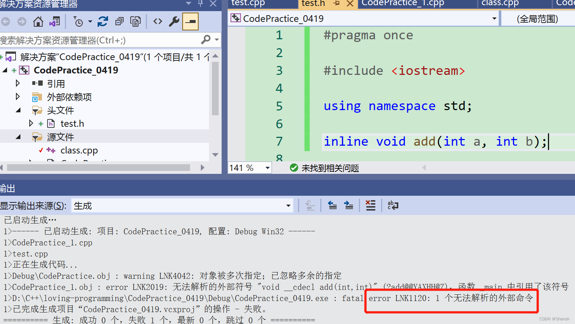Click the Back navigation arrow in Solution Explorer
The image size is (575, 324).
[x=6, y=22]
